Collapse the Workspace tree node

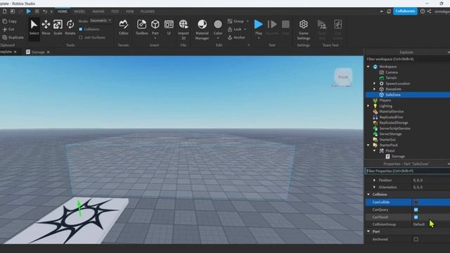368,67
